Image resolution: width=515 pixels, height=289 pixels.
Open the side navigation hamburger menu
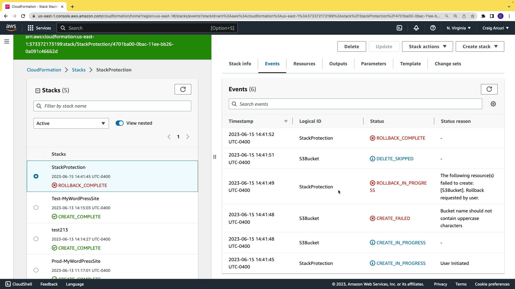point(7,41)
